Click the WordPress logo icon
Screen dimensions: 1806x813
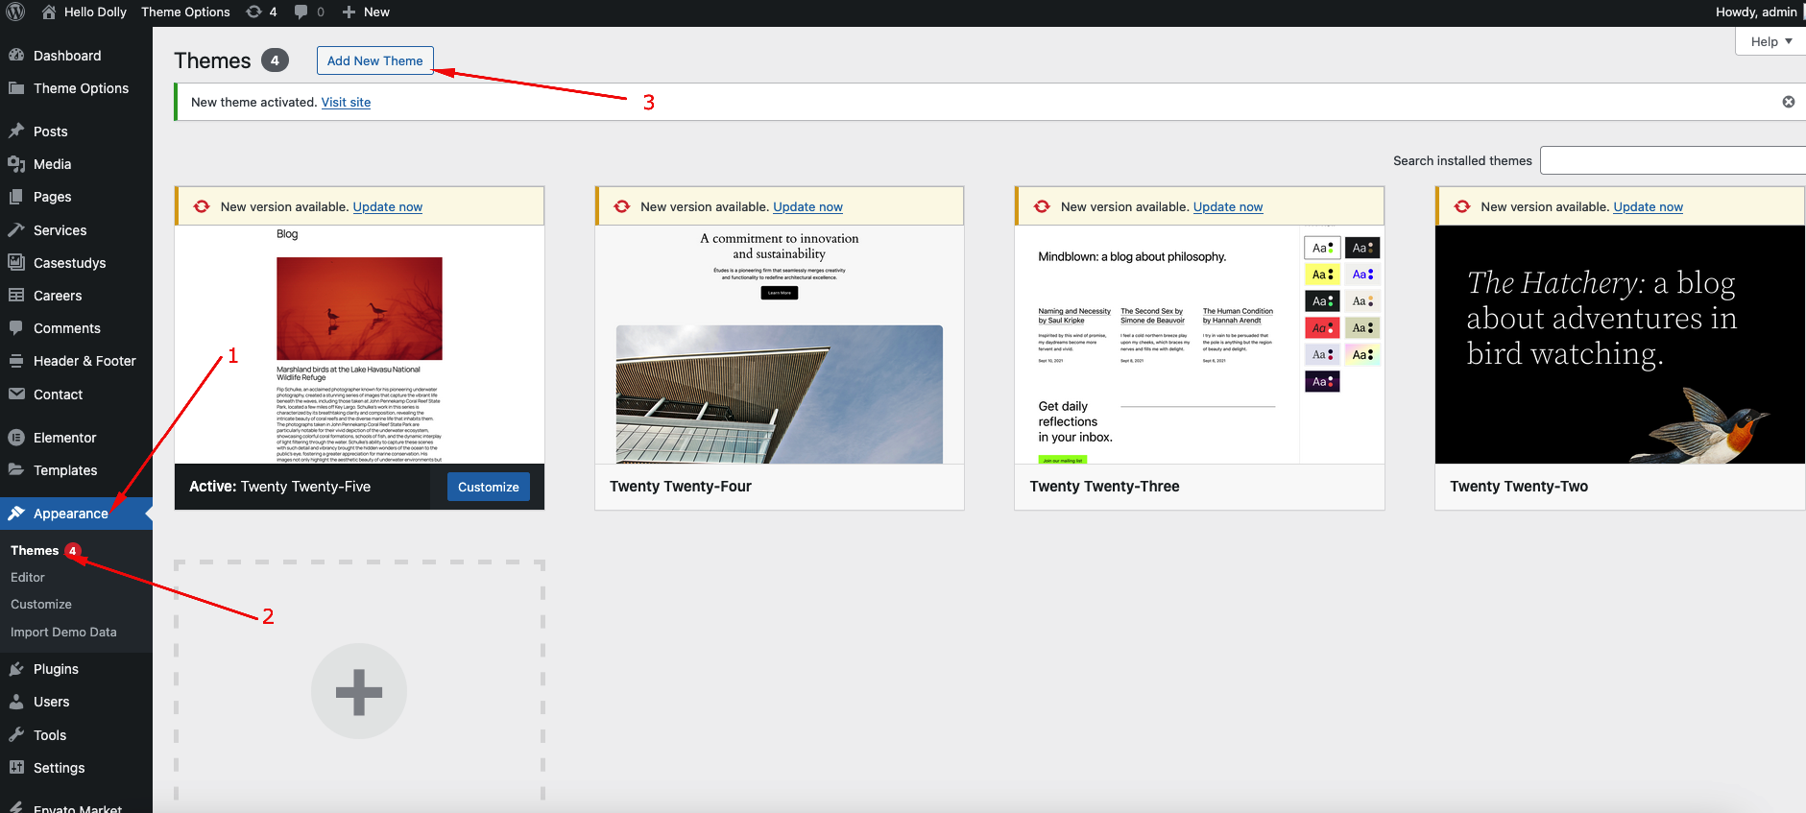point(15,12)
